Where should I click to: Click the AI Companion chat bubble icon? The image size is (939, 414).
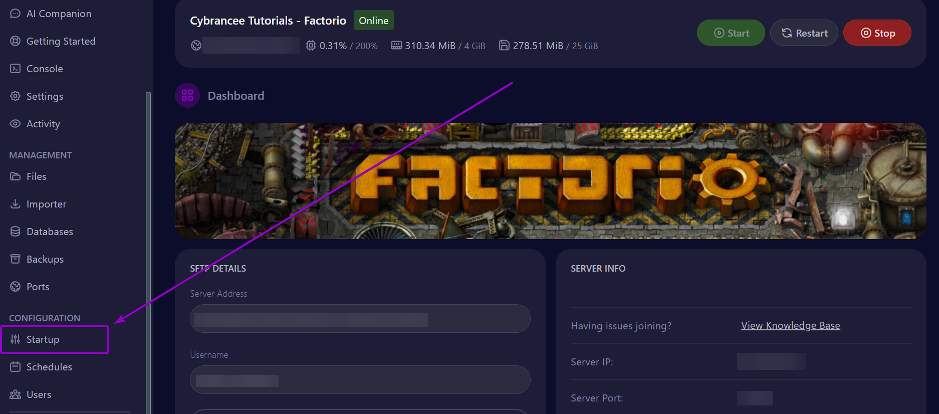(16, 14)
